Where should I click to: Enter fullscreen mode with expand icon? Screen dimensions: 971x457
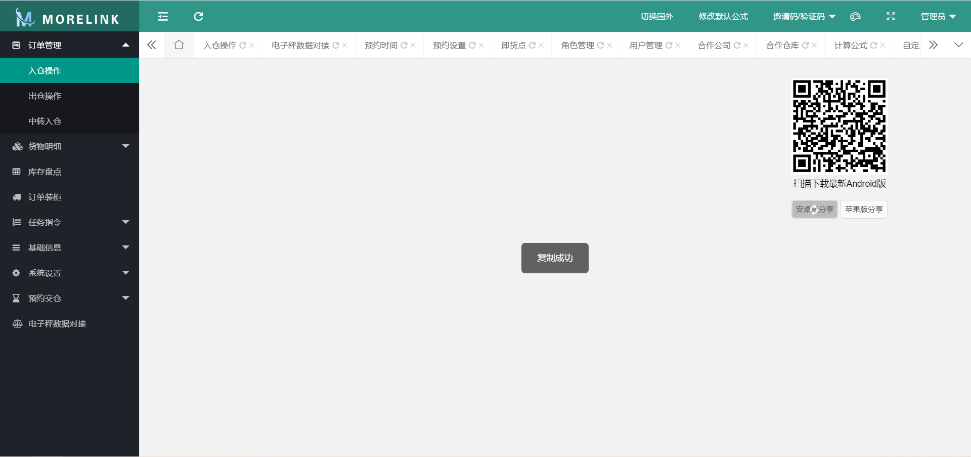(891, 17)
